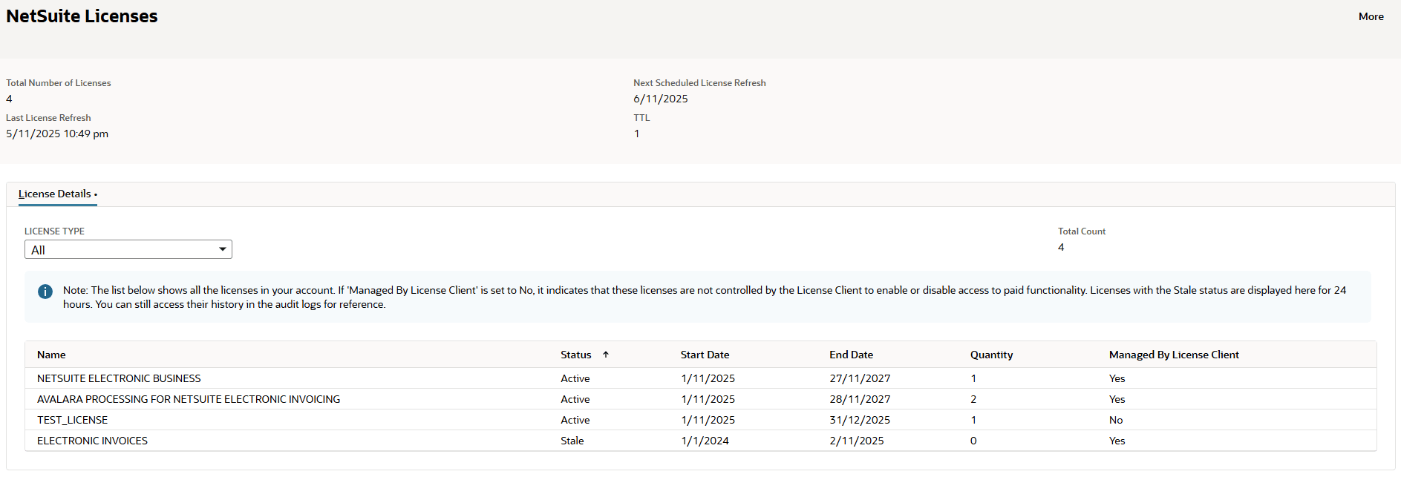Screen dimensions: 1401x477
Task: Click end date 31/12/2025
Action: (860, 420)
